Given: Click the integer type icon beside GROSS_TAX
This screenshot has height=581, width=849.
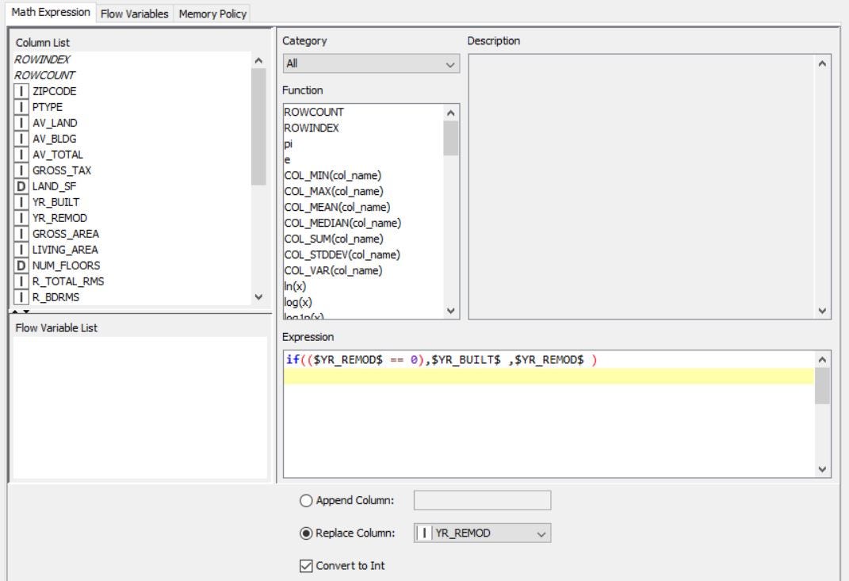Looking at the screenshot, I should 21,170.
